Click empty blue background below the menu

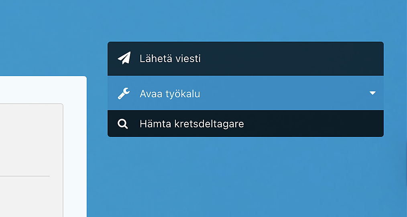pos(246,176)
